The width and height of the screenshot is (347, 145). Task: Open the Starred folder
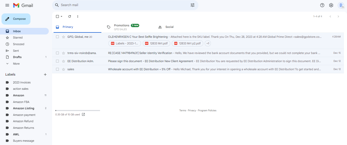[24, 38]
